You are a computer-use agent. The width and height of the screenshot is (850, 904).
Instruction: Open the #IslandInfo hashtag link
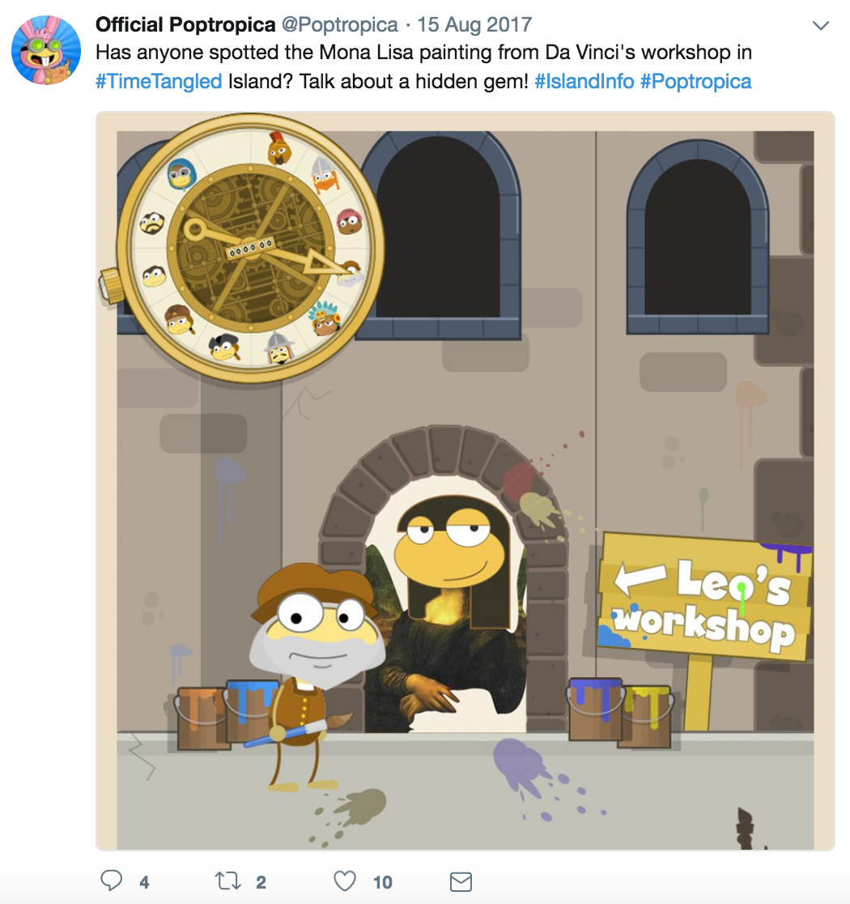584,81
